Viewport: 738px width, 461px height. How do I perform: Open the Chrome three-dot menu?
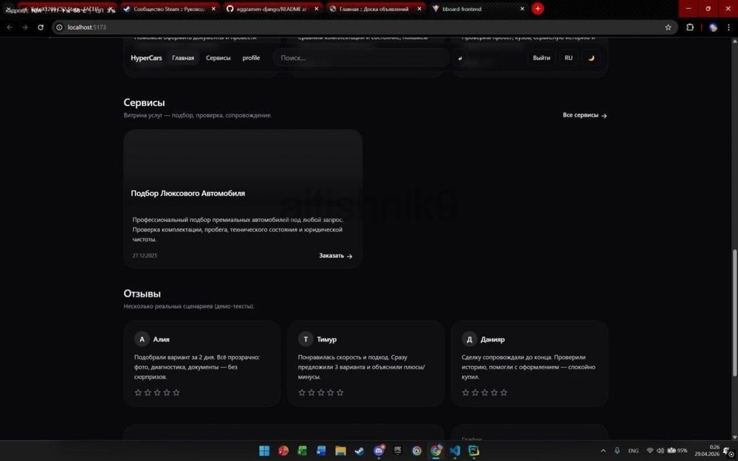(729, 27)
